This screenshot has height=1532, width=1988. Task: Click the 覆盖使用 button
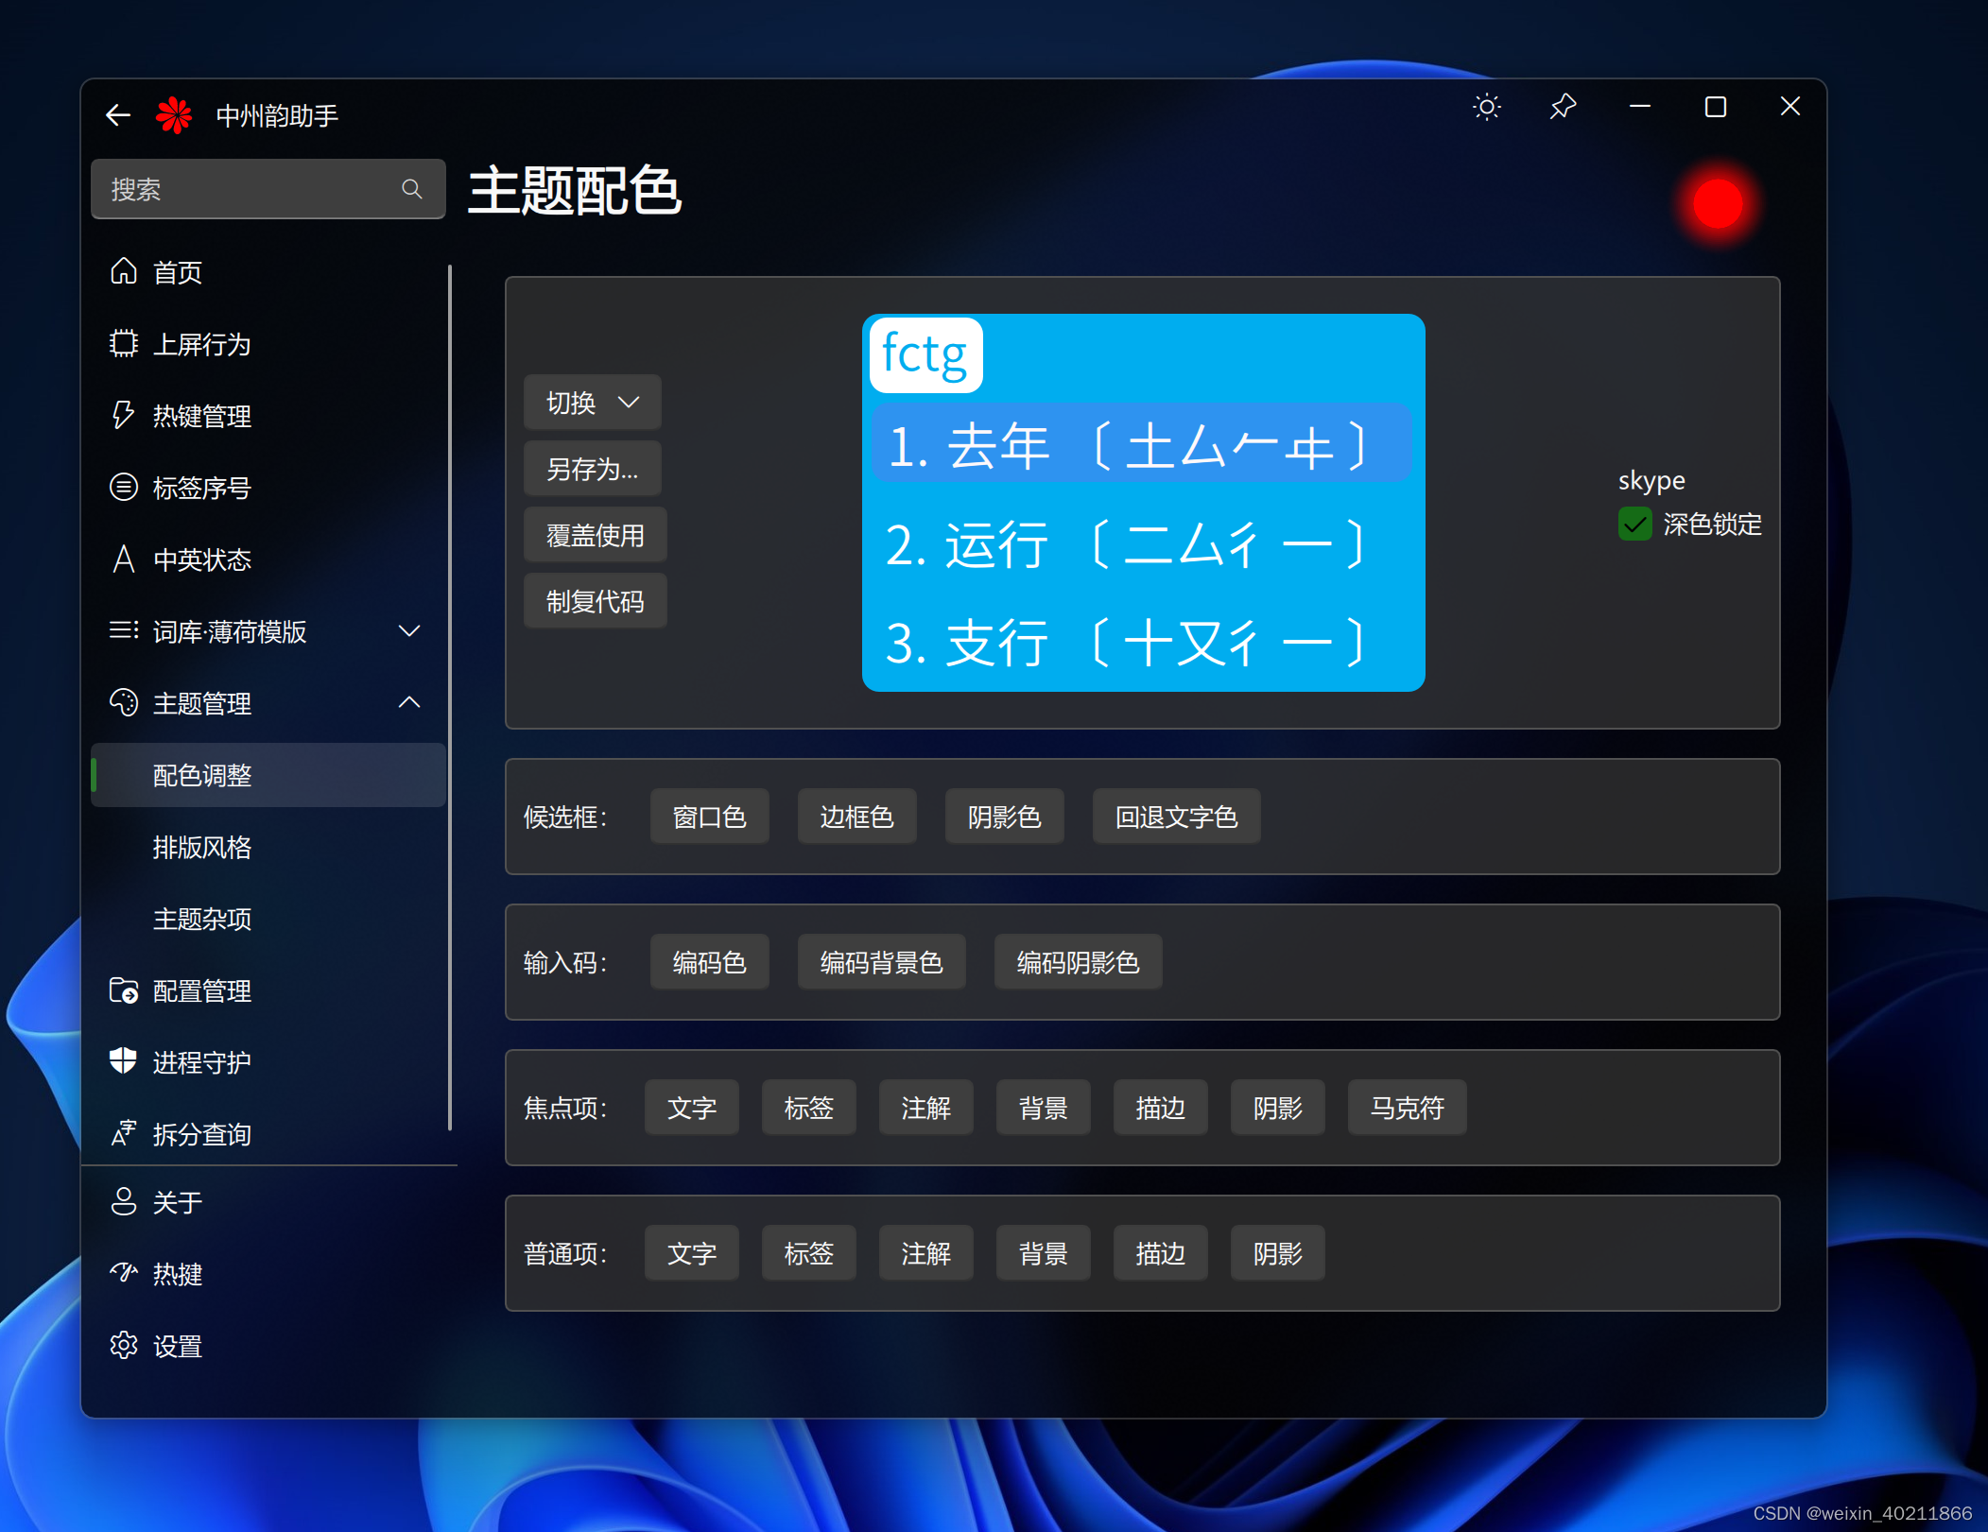(595, 535)
